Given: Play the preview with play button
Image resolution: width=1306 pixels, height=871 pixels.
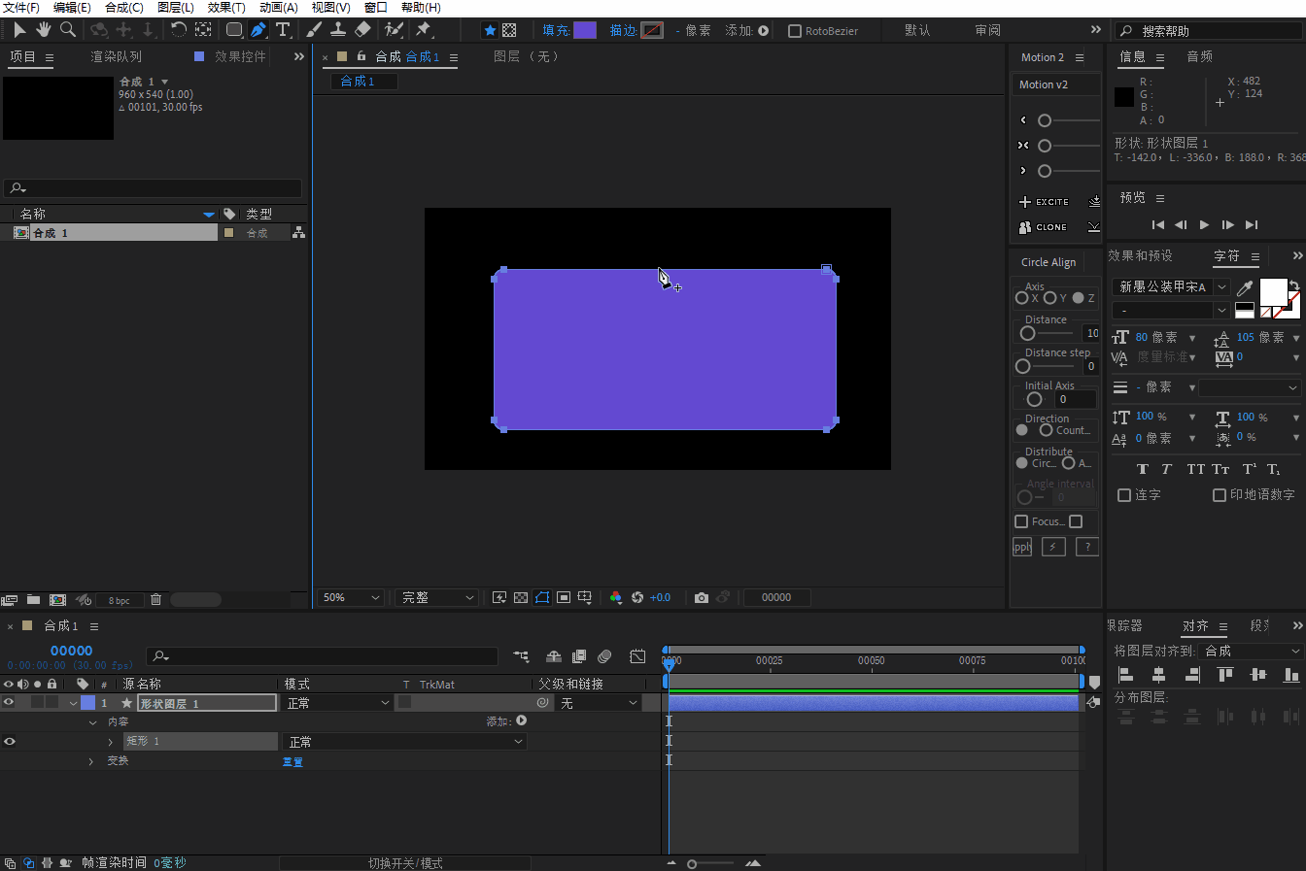Looking at the screenshot, I should [x=1204, y=224].
